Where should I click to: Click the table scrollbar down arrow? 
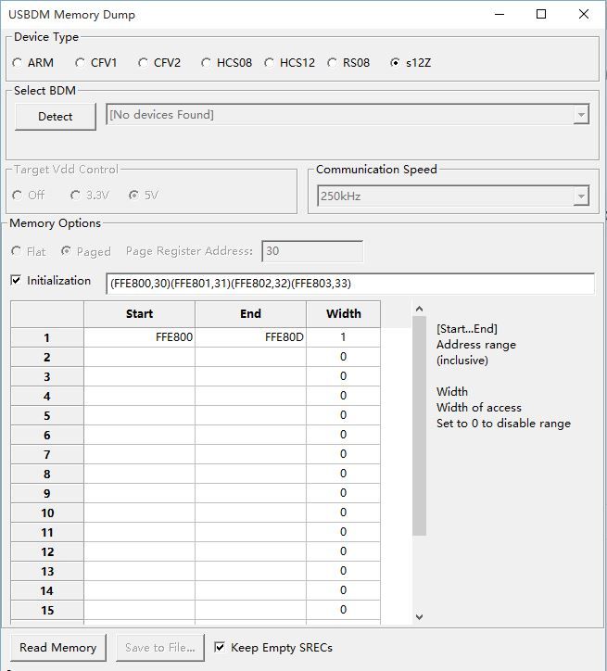point(419,616)
